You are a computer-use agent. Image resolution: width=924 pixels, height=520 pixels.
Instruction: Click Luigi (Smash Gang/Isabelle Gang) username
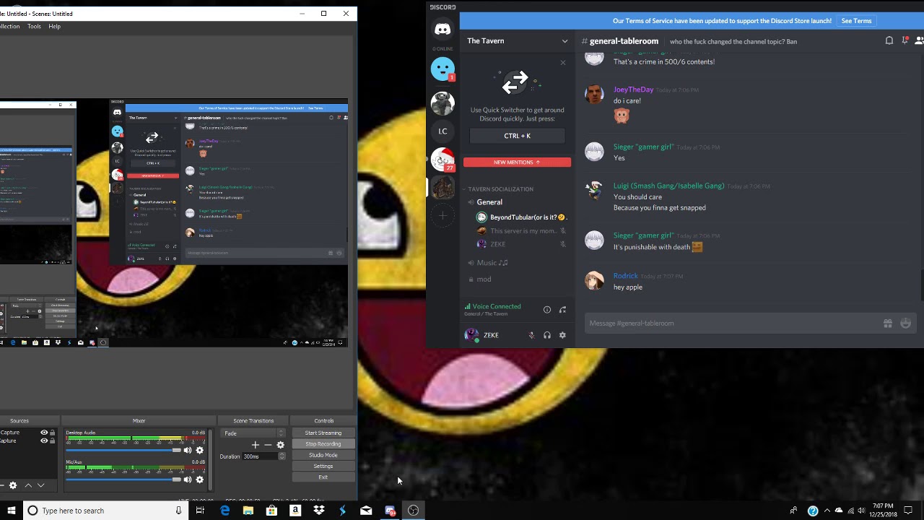[668, 186]
